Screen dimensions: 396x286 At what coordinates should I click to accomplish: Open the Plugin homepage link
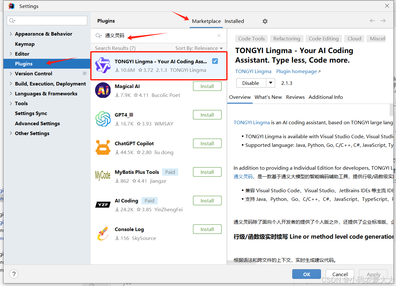click(x=298, y=71)
